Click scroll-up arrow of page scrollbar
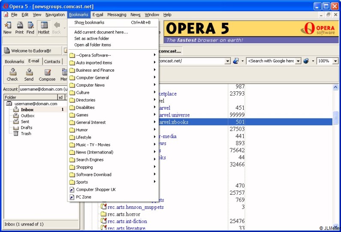This screenshot has width=341, height=232. 335,87
